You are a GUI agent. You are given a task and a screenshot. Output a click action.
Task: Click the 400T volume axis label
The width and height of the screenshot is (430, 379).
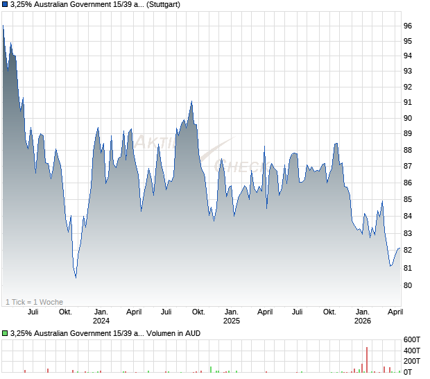[413, 351]
